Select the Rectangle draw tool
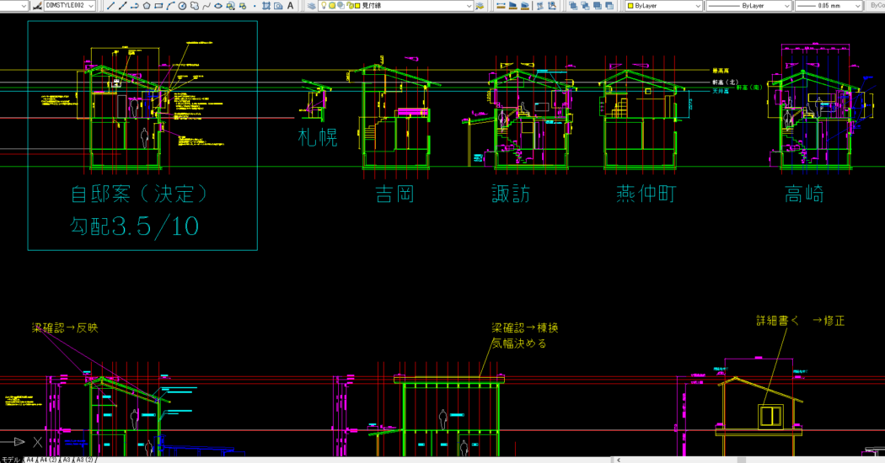Image resolution: width=885 pixels, height=463 pixels. pos(158,6)
